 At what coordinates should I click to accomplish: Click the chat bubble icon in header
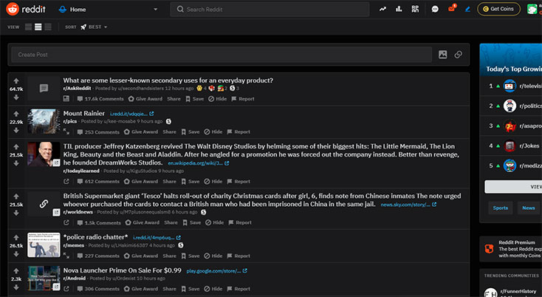(435, 9)
